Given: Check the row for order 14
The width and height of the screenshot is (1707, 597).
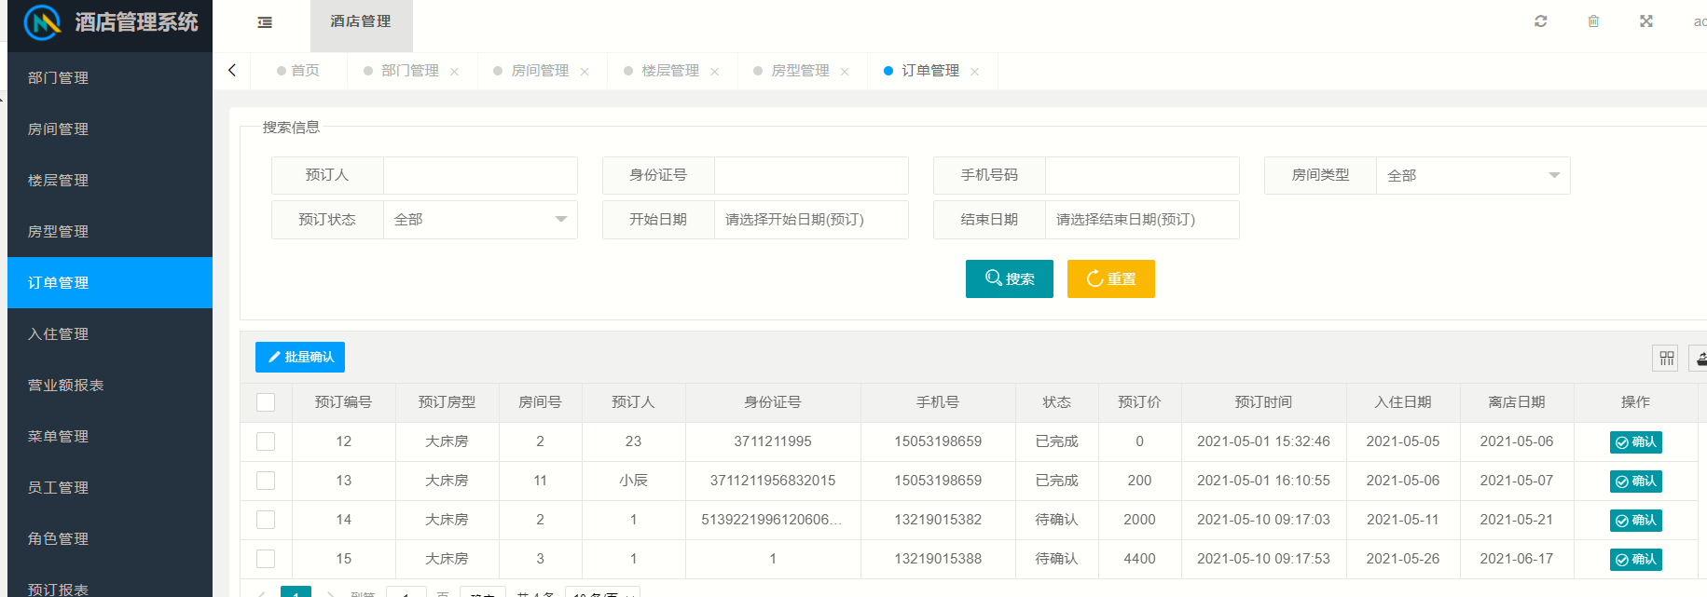Looking at the screenshot, I should (266, 520).
